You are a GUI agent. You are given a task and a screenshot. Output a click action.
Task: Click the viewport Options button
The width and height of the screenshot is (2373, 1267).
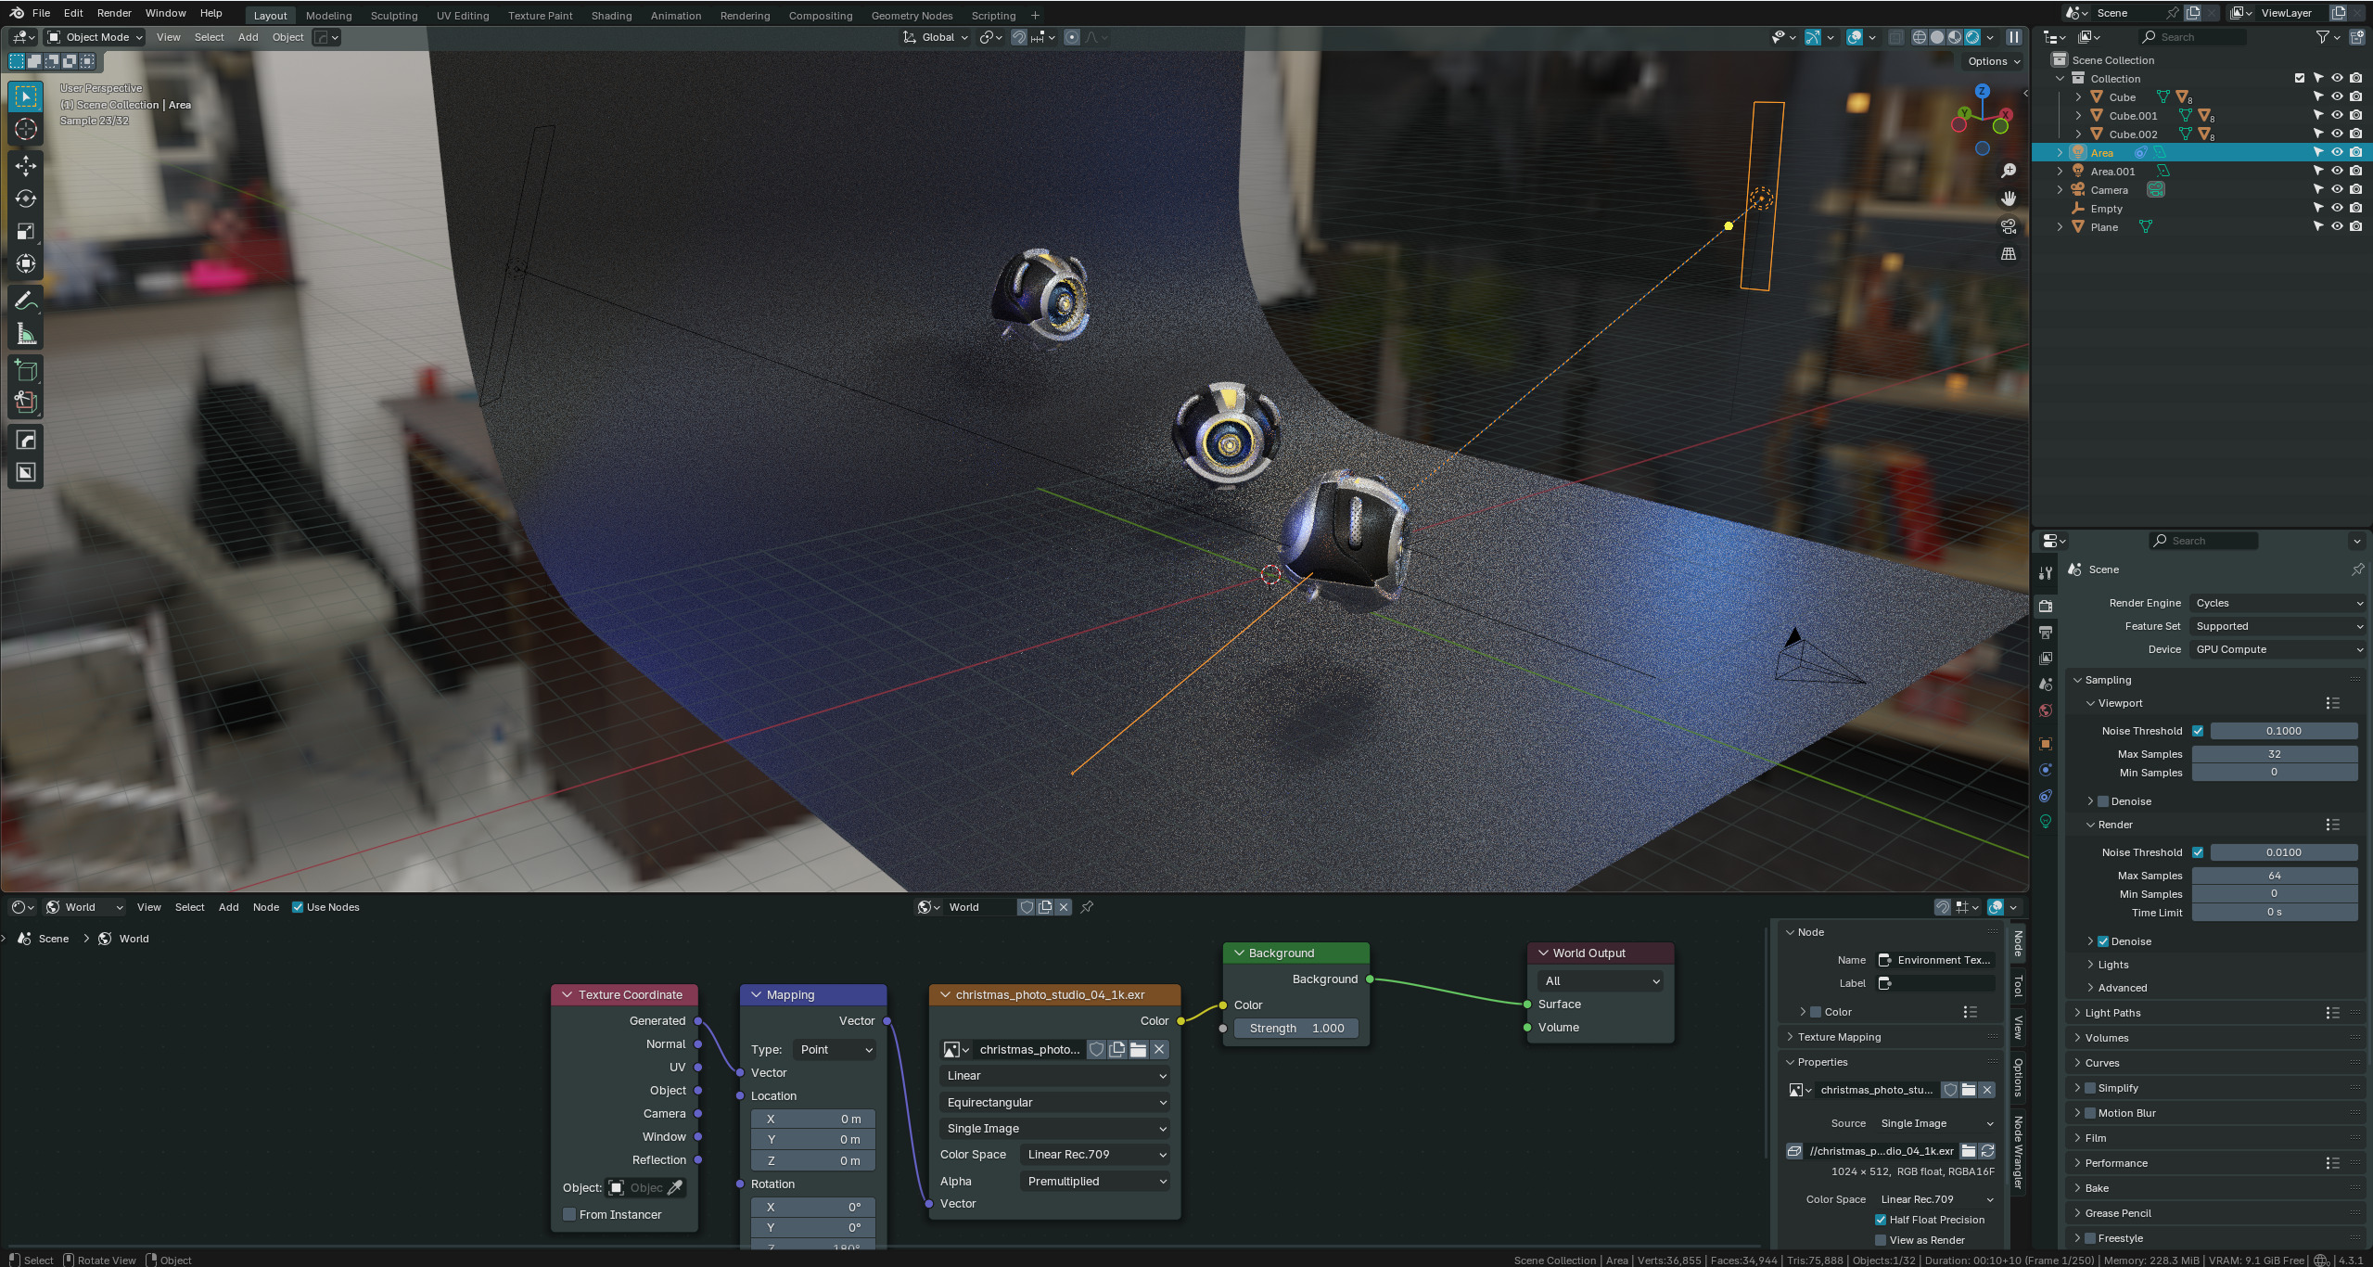click(1994, 61)
